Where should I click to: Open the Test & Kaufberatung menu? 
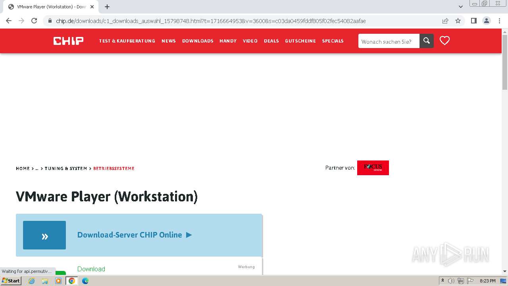[127, 41]
